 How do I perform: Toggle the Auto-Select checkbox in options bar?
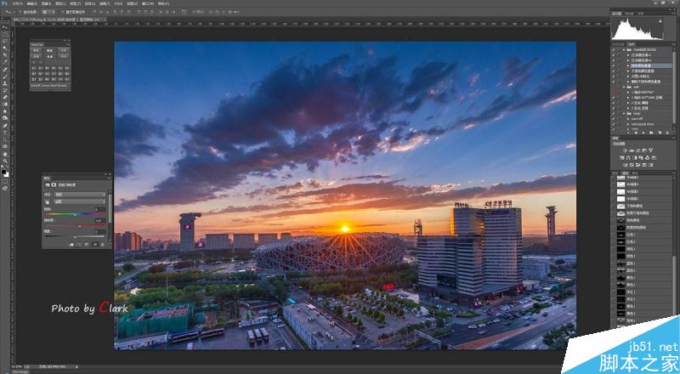20,12
